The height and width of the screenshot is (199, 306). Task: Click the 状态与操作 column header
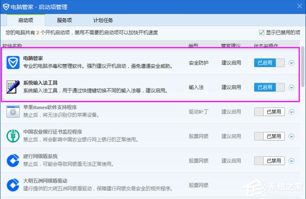(266, 46)
